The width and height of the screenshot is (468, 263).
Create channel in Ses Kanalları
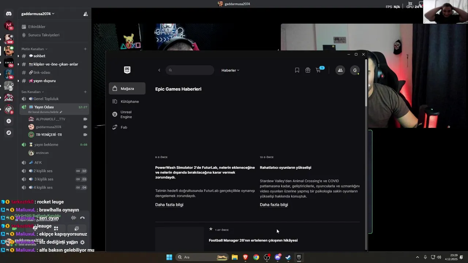(85, 92)
